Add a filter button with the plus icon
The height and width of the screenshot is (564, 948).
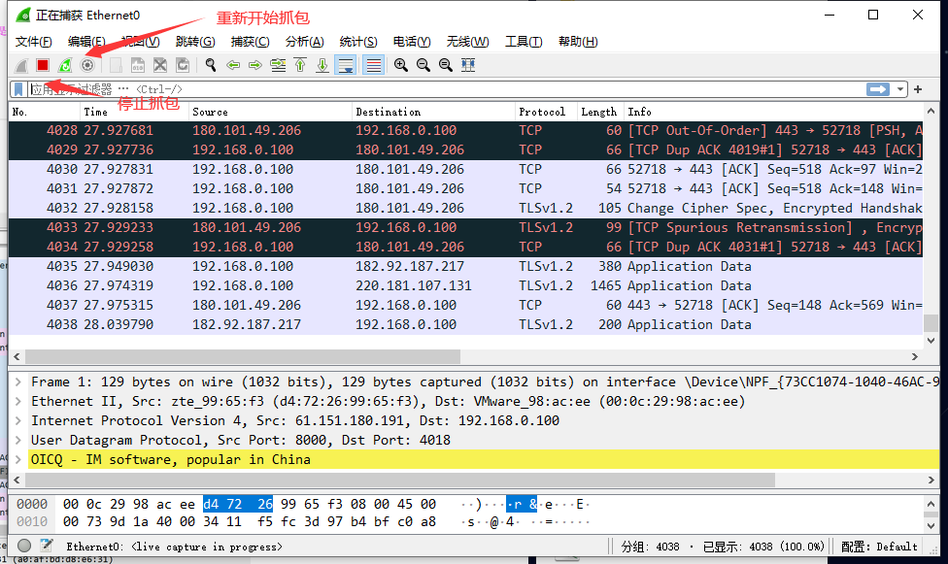(x=918, y=89)
